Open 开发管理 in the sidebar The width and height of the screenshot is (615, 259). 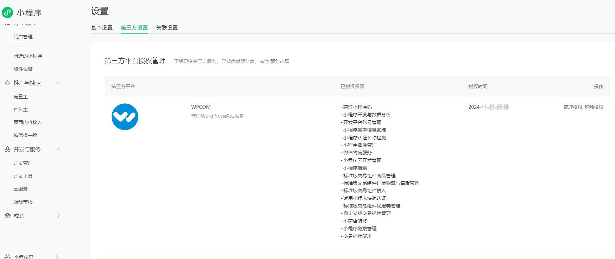pyautogui.click(x=23, y=163)
